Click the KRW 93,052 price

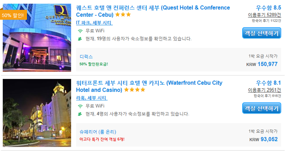(264, 139)
